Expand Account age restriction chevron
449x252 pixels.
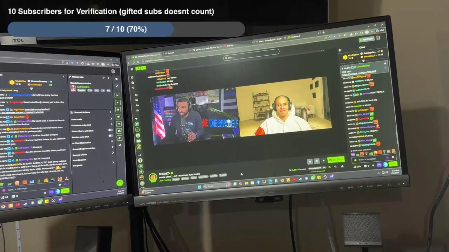pos(113,147)
